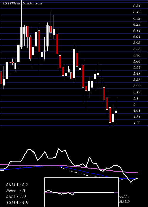This screenshot has width=148, height=207.
Task: Click the 5.76 price axis label
Action: (137, 55)
